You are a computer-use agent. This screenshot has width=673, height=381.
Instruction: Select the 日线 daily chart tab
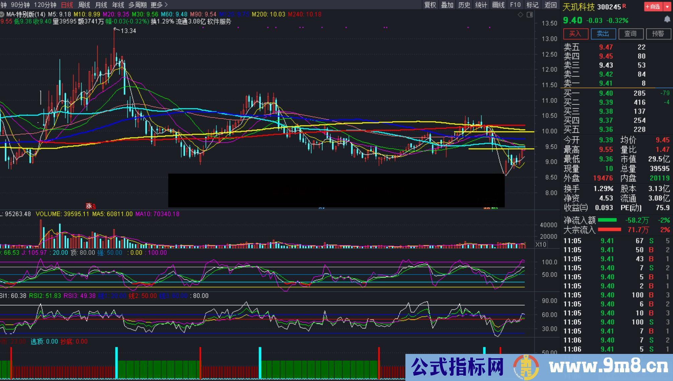67,5
